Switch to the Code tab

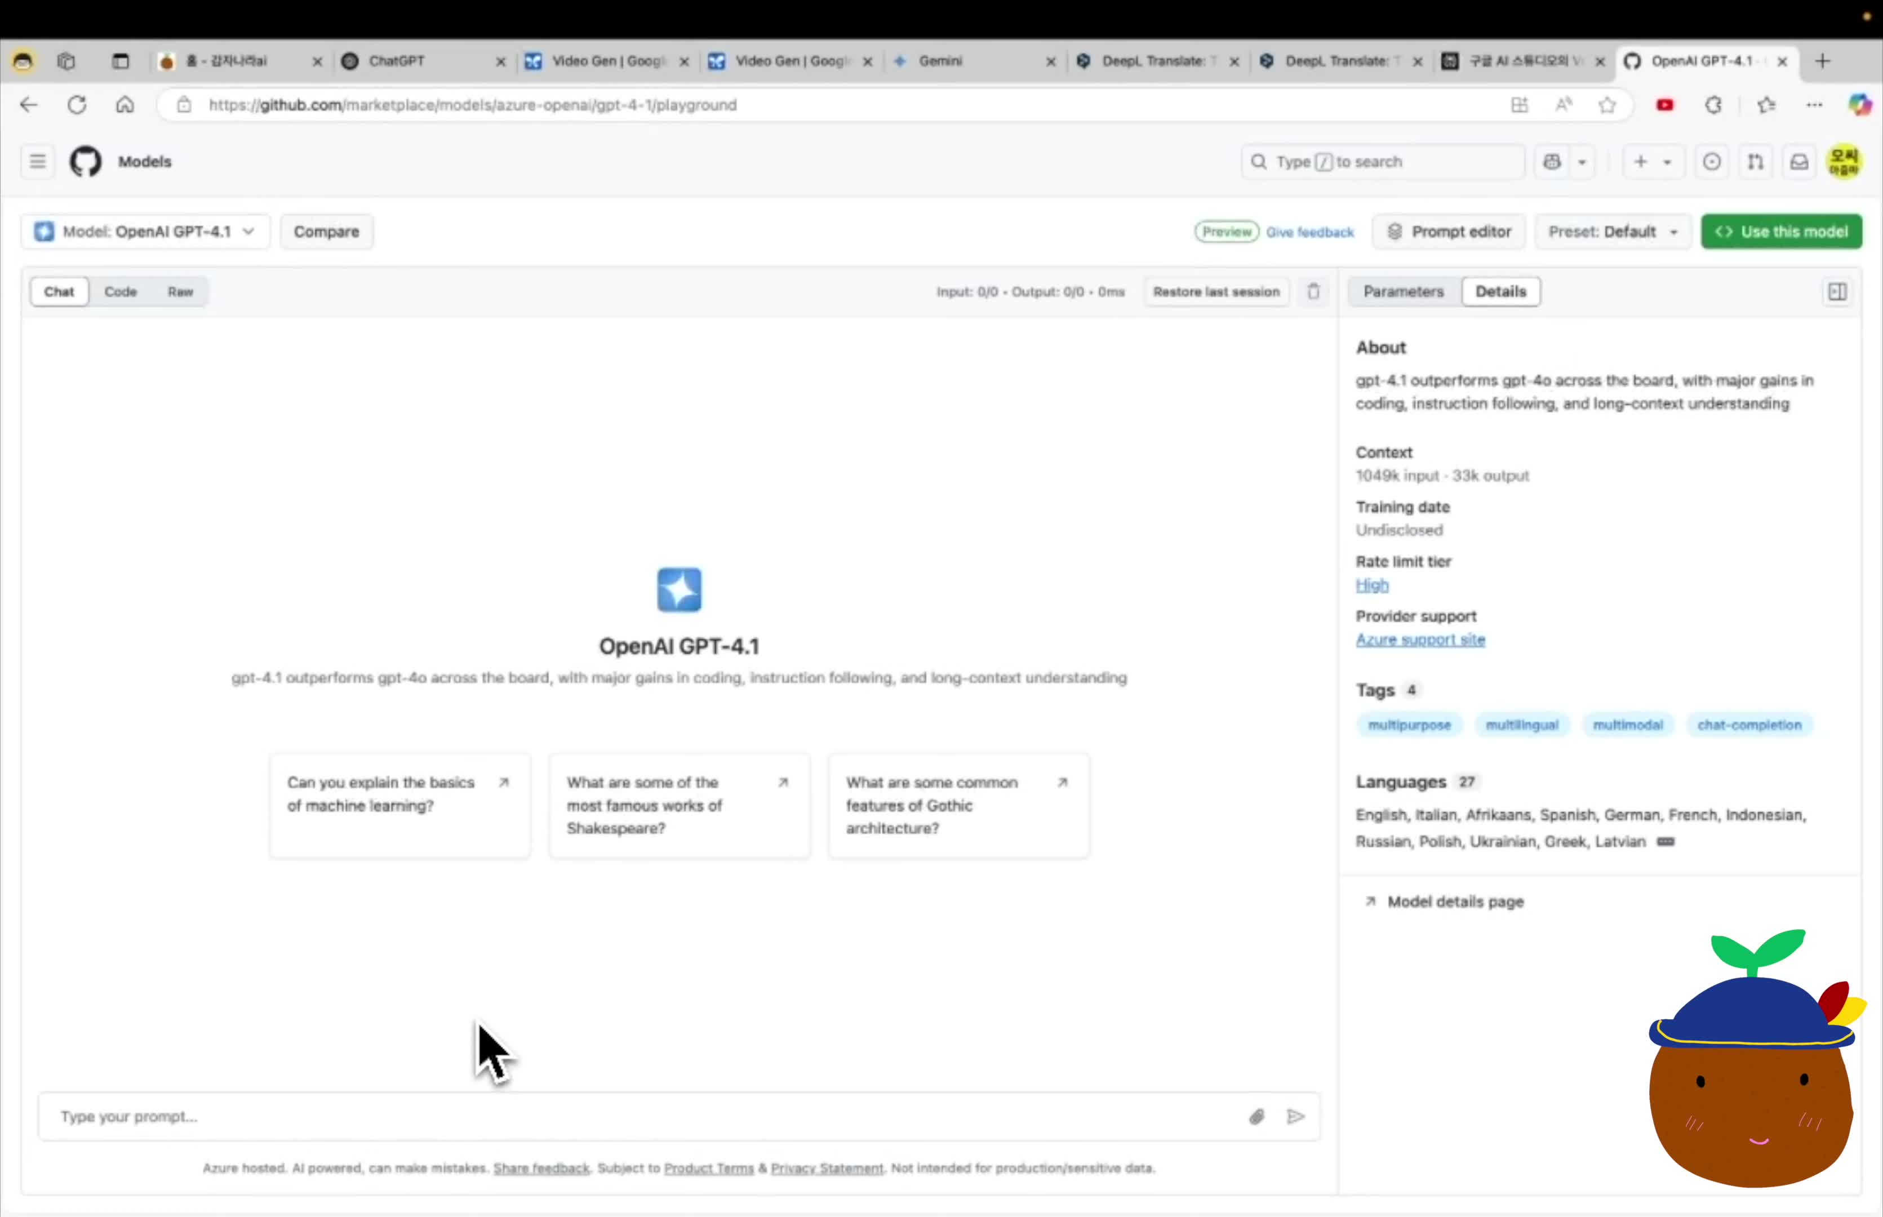[120, 292]
